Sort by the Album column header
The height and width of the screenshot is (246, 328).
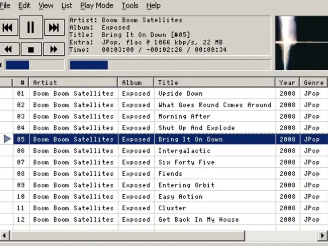click(136, 82)
